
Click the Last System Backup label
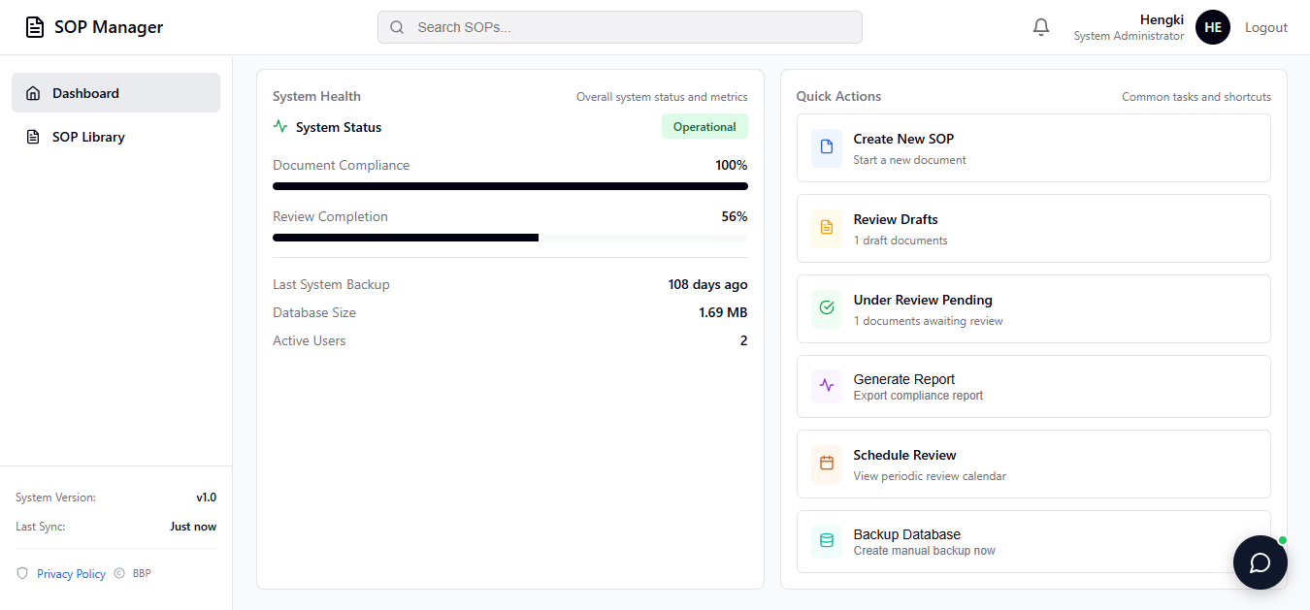(x=331, y=284)
